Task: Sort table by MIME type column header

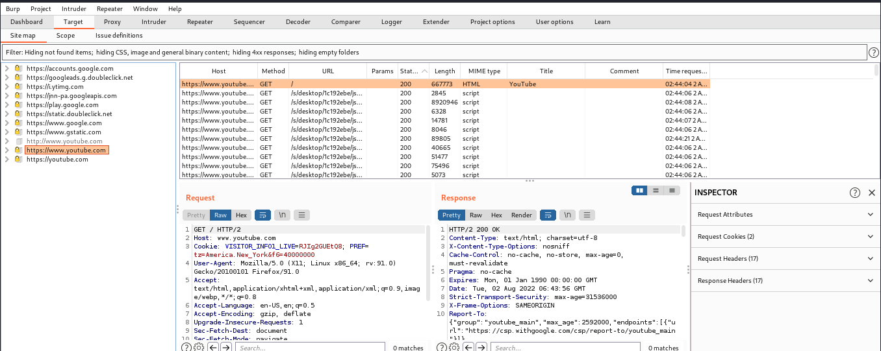Action: coord(484,71)
